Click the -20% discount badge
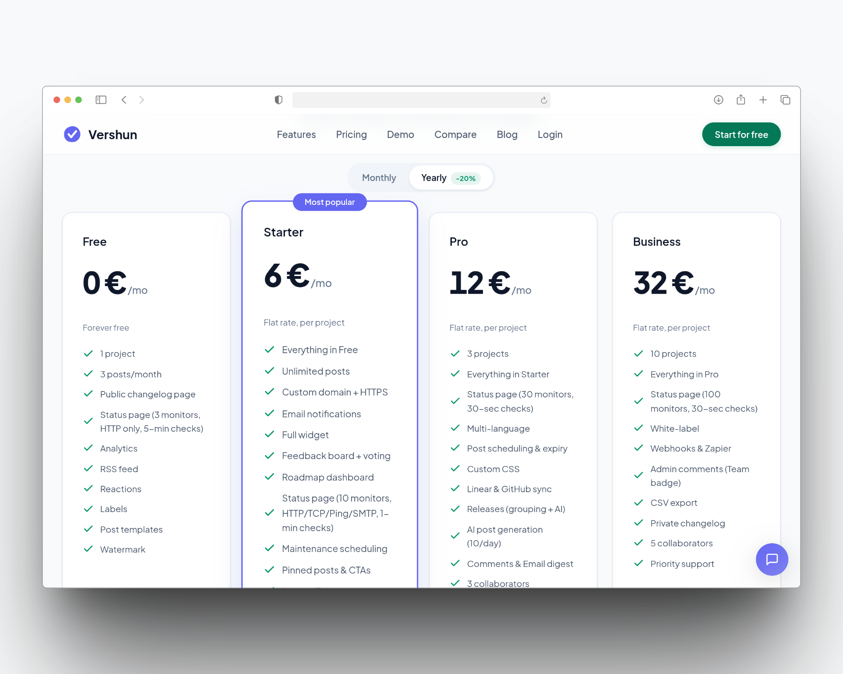This screenshot has height=674, width=843. 465,179
